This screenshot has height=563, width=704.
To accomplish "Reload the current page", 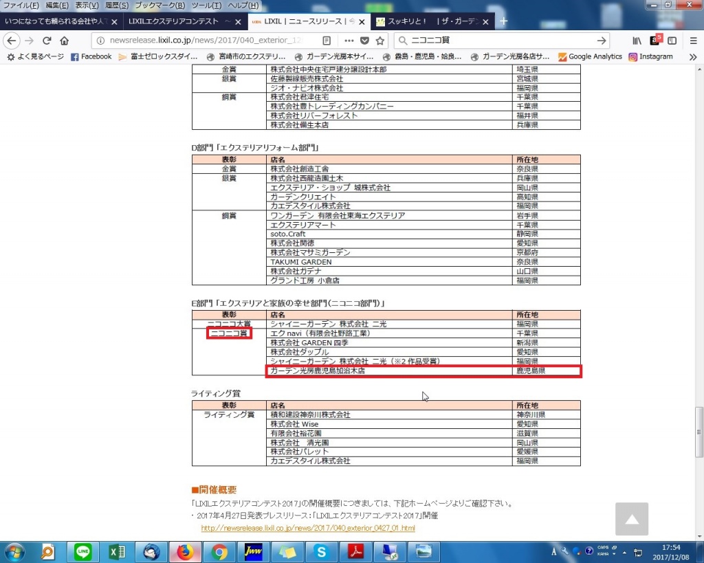I will 47,41.
